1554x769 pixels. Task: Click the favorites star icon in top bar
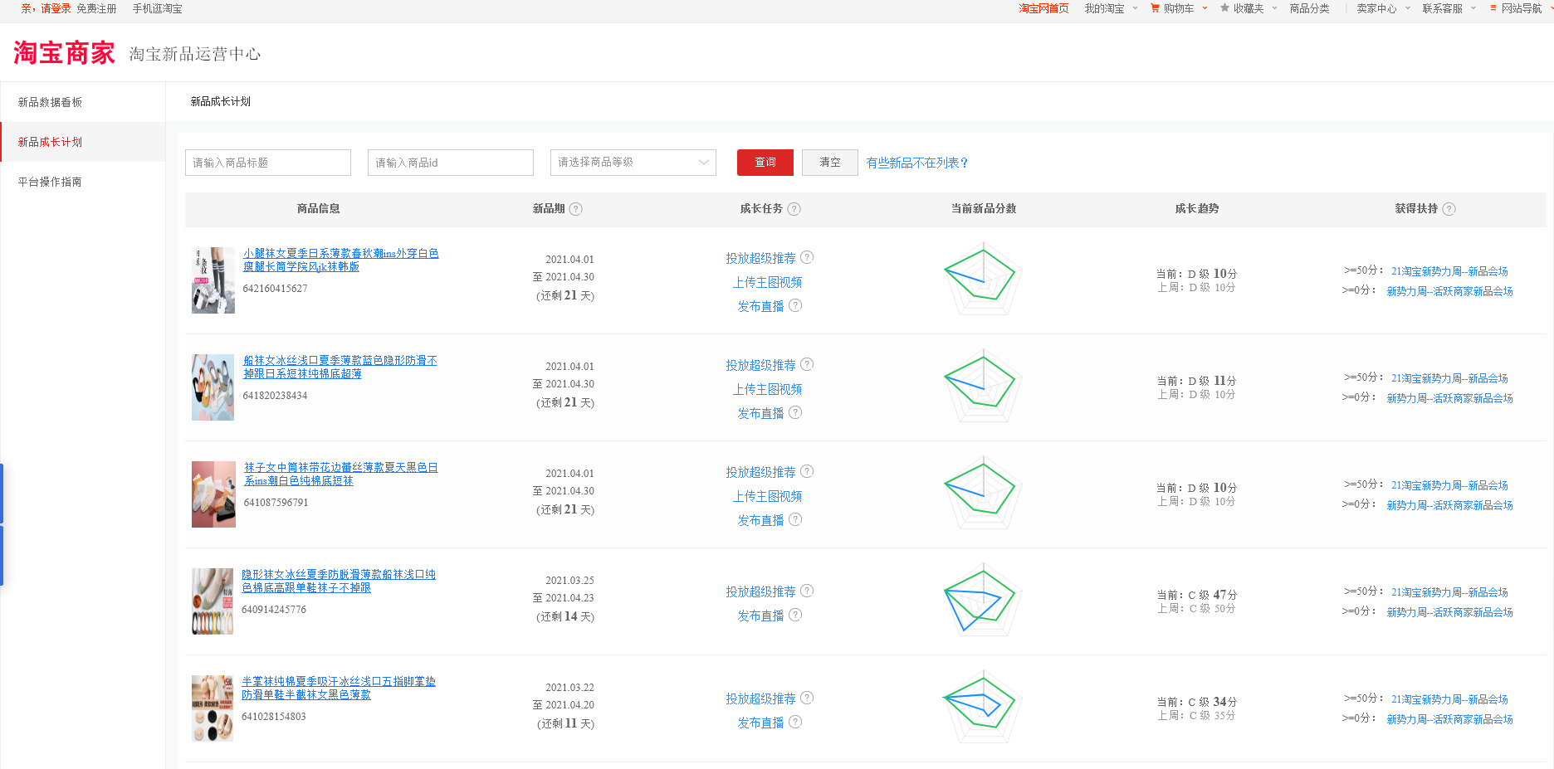pyautogui.click(x=1224, y=8)
